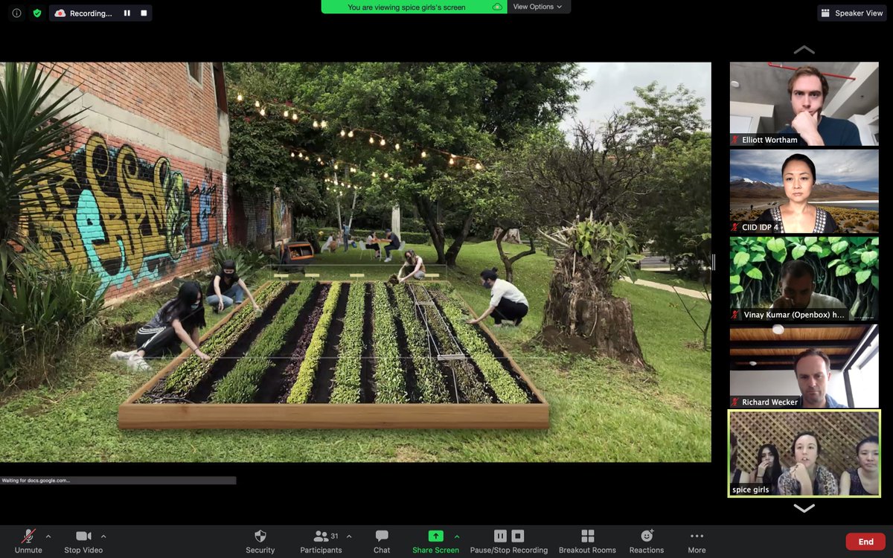
Task: Pause recording in bottom toolbar
Action: (x=500, y=536)
